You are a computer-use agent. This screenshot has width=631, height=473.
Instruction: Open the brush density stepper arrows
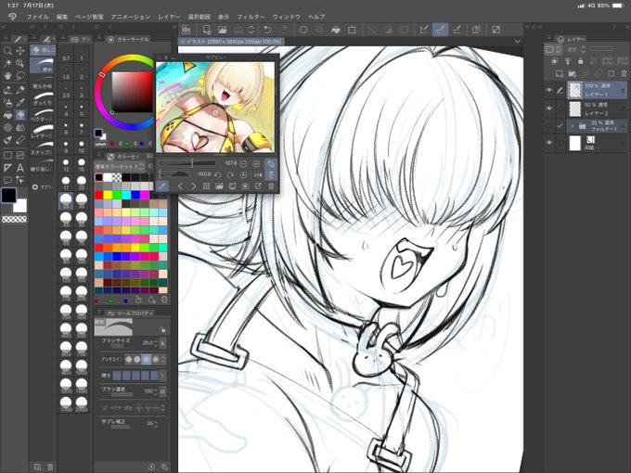[x=155, y=391]
